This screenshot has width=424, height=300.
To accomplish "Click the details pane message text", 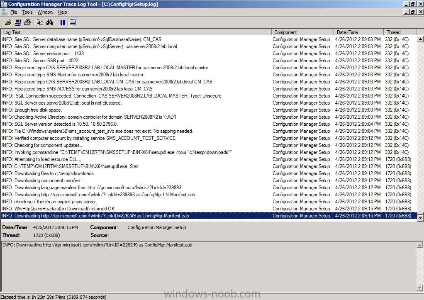I will pos(97,245).
